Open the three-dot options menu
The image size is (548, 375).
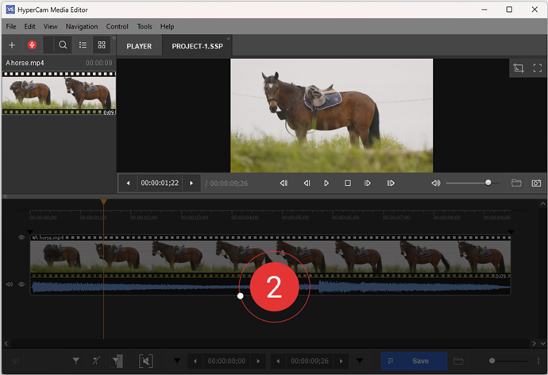[x=538, y=361]
